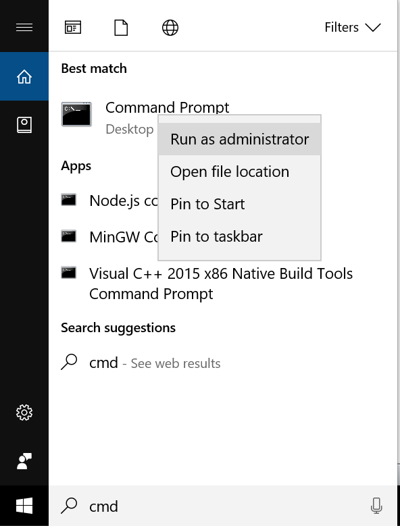400x532 pixels.
Task: Select Open file location
Action: coord(239,171)
